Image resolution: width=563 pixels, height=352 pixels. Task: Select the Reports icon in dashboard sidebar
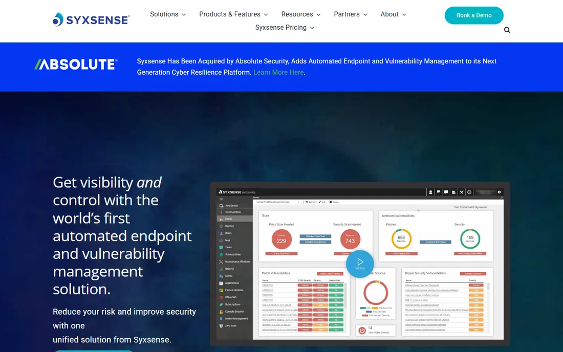point(221,269)
